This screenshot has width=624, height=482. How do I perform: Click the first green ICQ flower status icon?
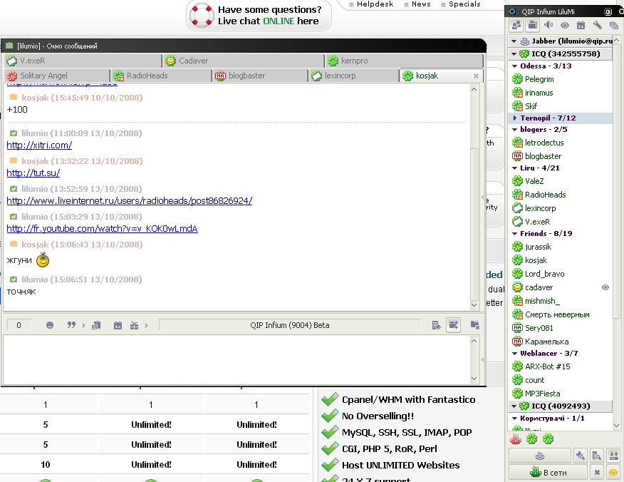pyautogui.click(x=531, y=439)
